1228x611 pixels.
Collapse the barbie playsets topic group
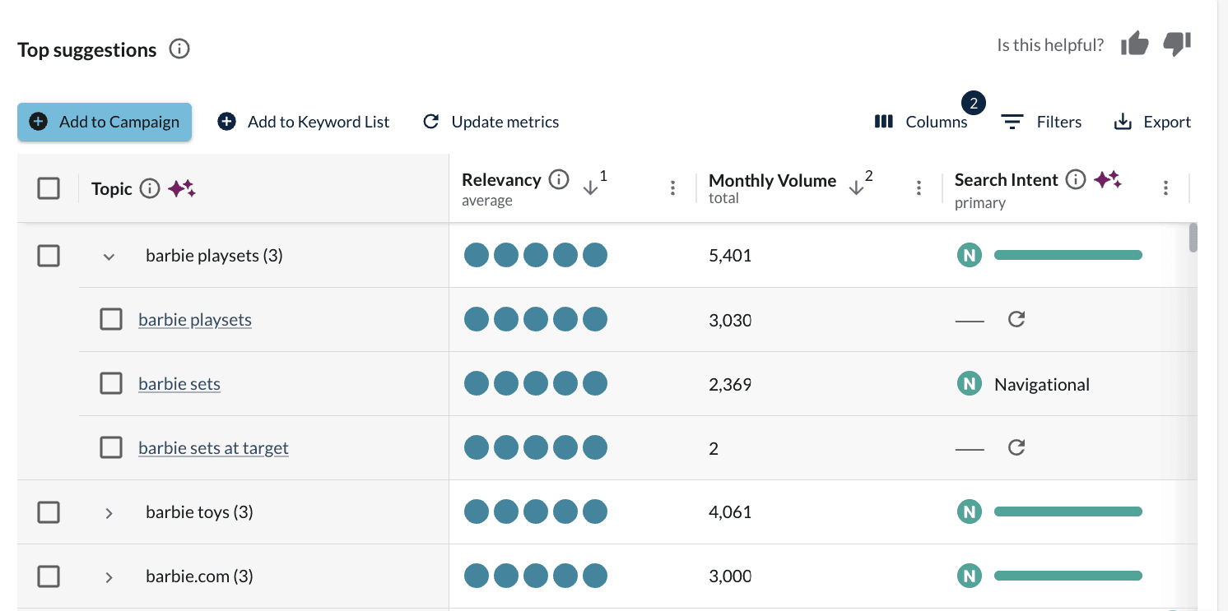coord(109,256)
